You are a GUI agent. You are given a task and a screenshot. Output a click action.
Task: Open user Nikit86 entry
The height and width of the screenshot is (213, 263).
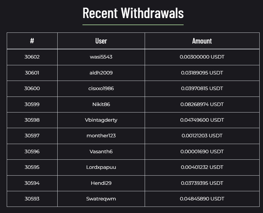(101, 105)
